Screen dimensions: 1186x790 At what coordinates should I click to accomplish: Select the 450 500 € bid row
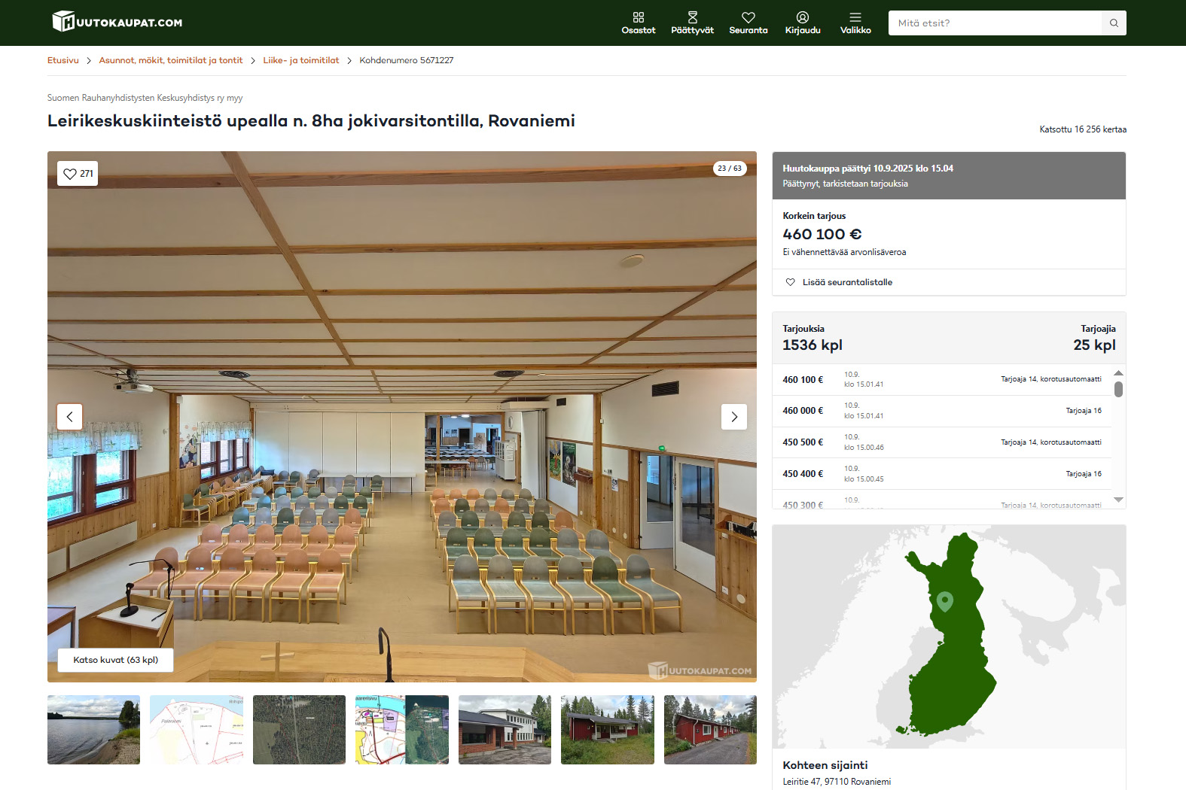click(942, 442)
